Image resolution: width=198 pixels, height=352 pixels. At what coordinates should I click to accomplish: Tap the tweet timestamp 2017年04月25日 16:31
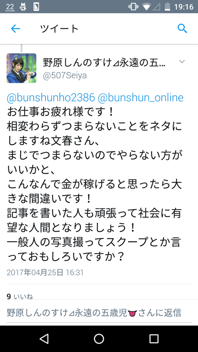coord(45,272)
